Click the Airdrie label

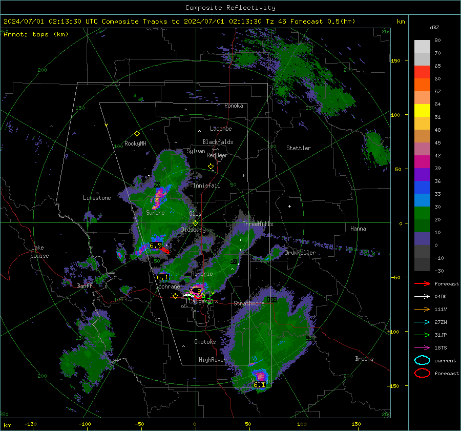tap(202, 274)
